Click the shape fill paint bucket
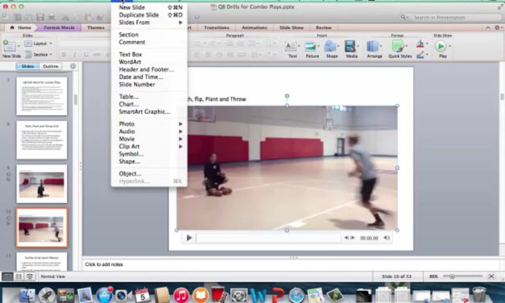 tap(420, 44)
